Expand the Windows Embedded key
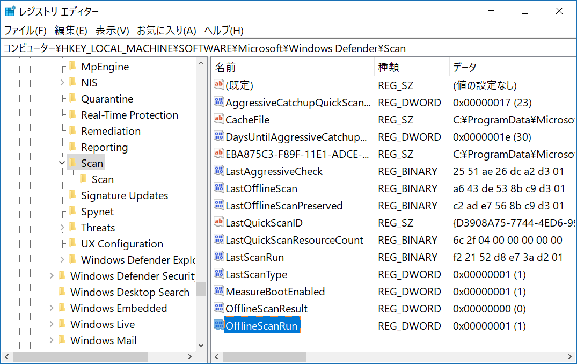The width and height of the screenshot is (577, 364). click(52, 308)
